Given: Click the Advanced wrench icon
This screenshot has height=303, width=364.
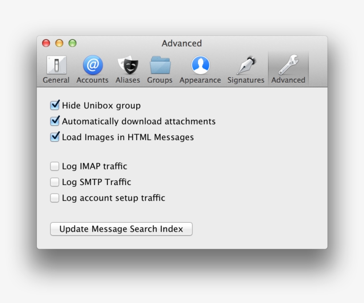Looking at the screenshot, I should click(288, 64).
